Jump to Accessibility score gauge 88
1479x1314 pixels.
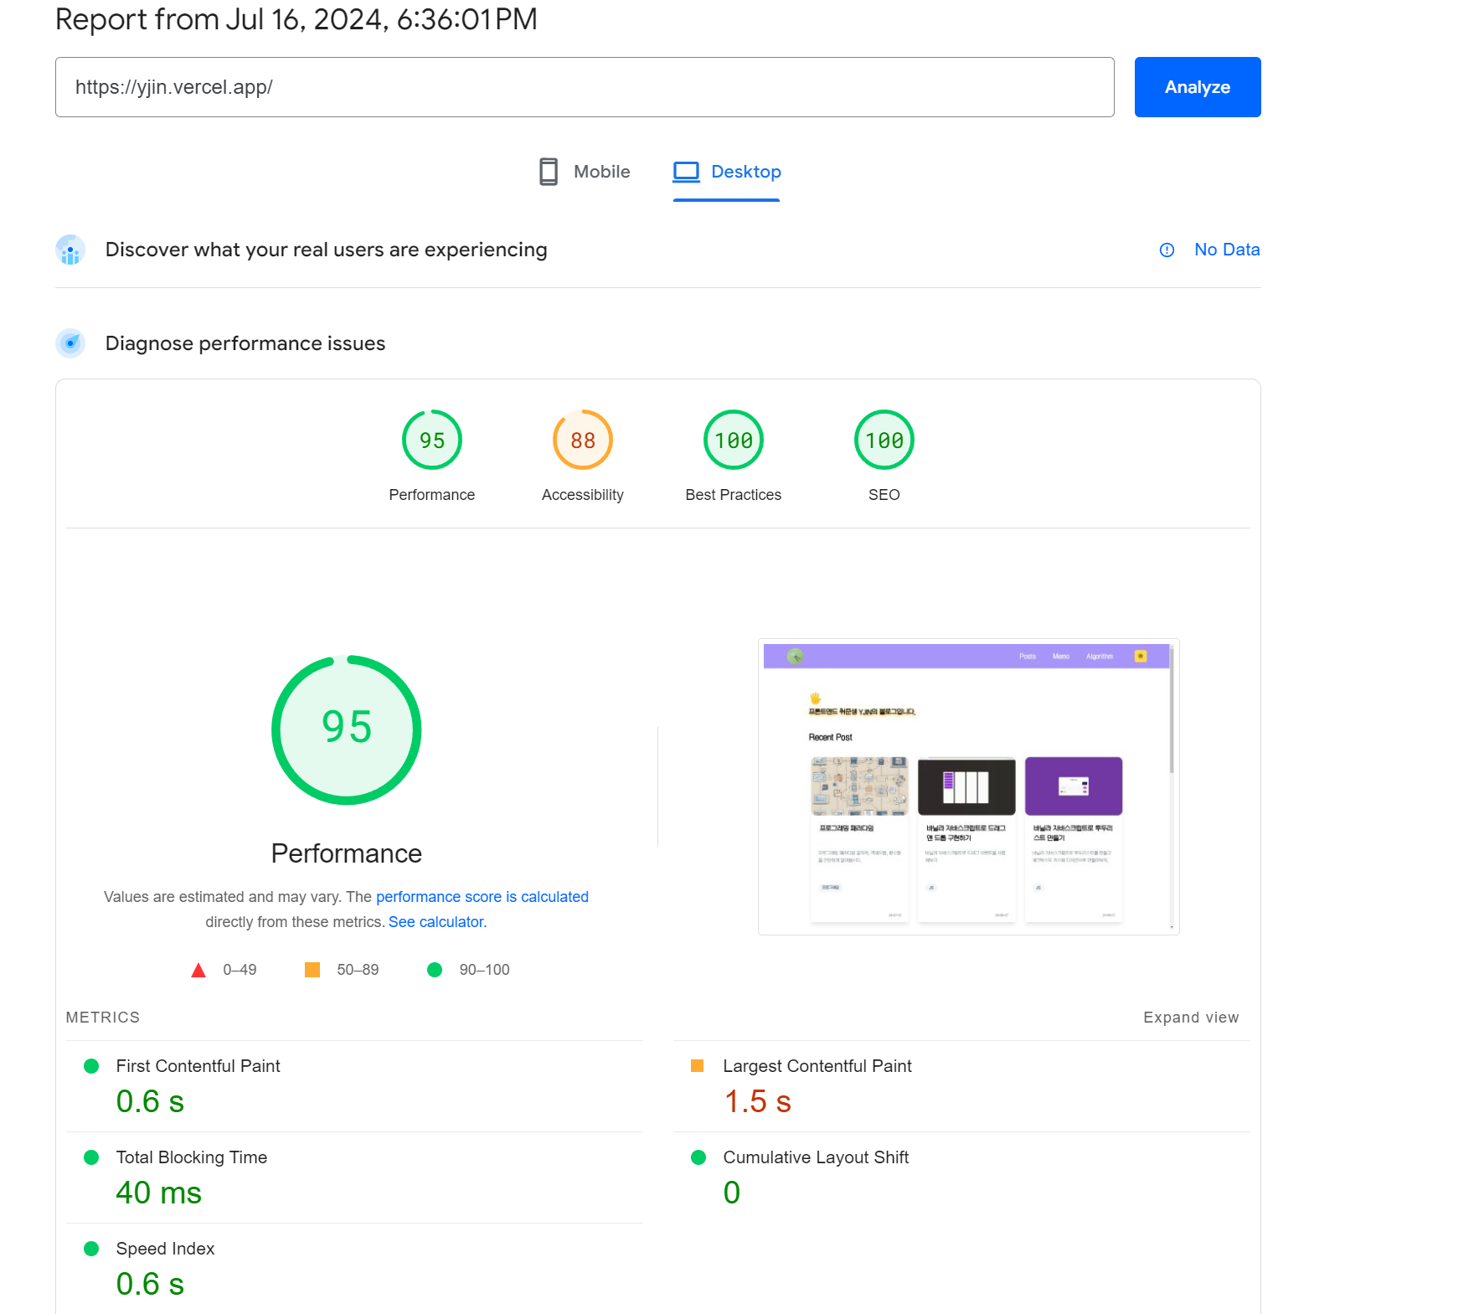click(x=583, y=440)
